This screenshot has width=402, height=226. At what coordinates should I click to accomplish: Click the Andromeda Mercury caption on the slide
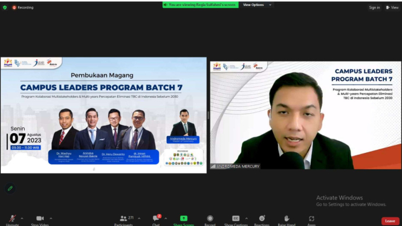click(x=183, y=140)
